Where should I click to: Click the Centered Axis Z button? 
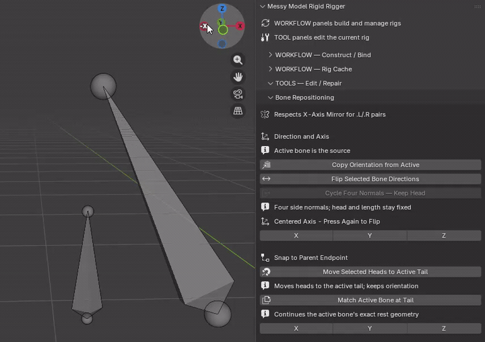pos(444,236)
